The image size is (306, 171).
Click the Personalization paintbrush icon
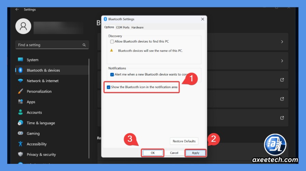coord(20,91)
